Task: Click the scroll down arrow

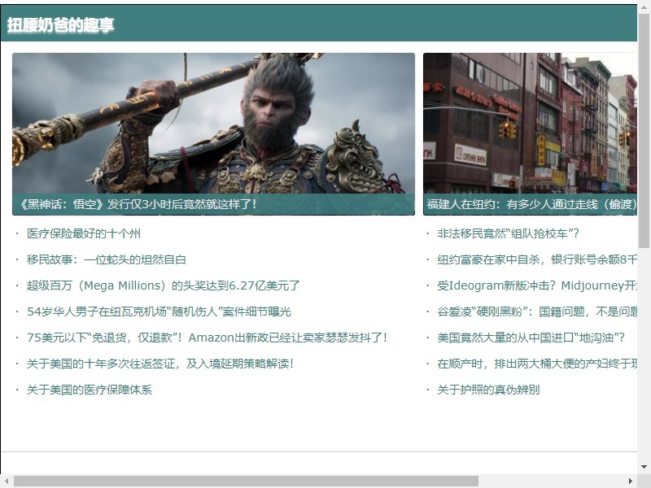Action: 644,467
